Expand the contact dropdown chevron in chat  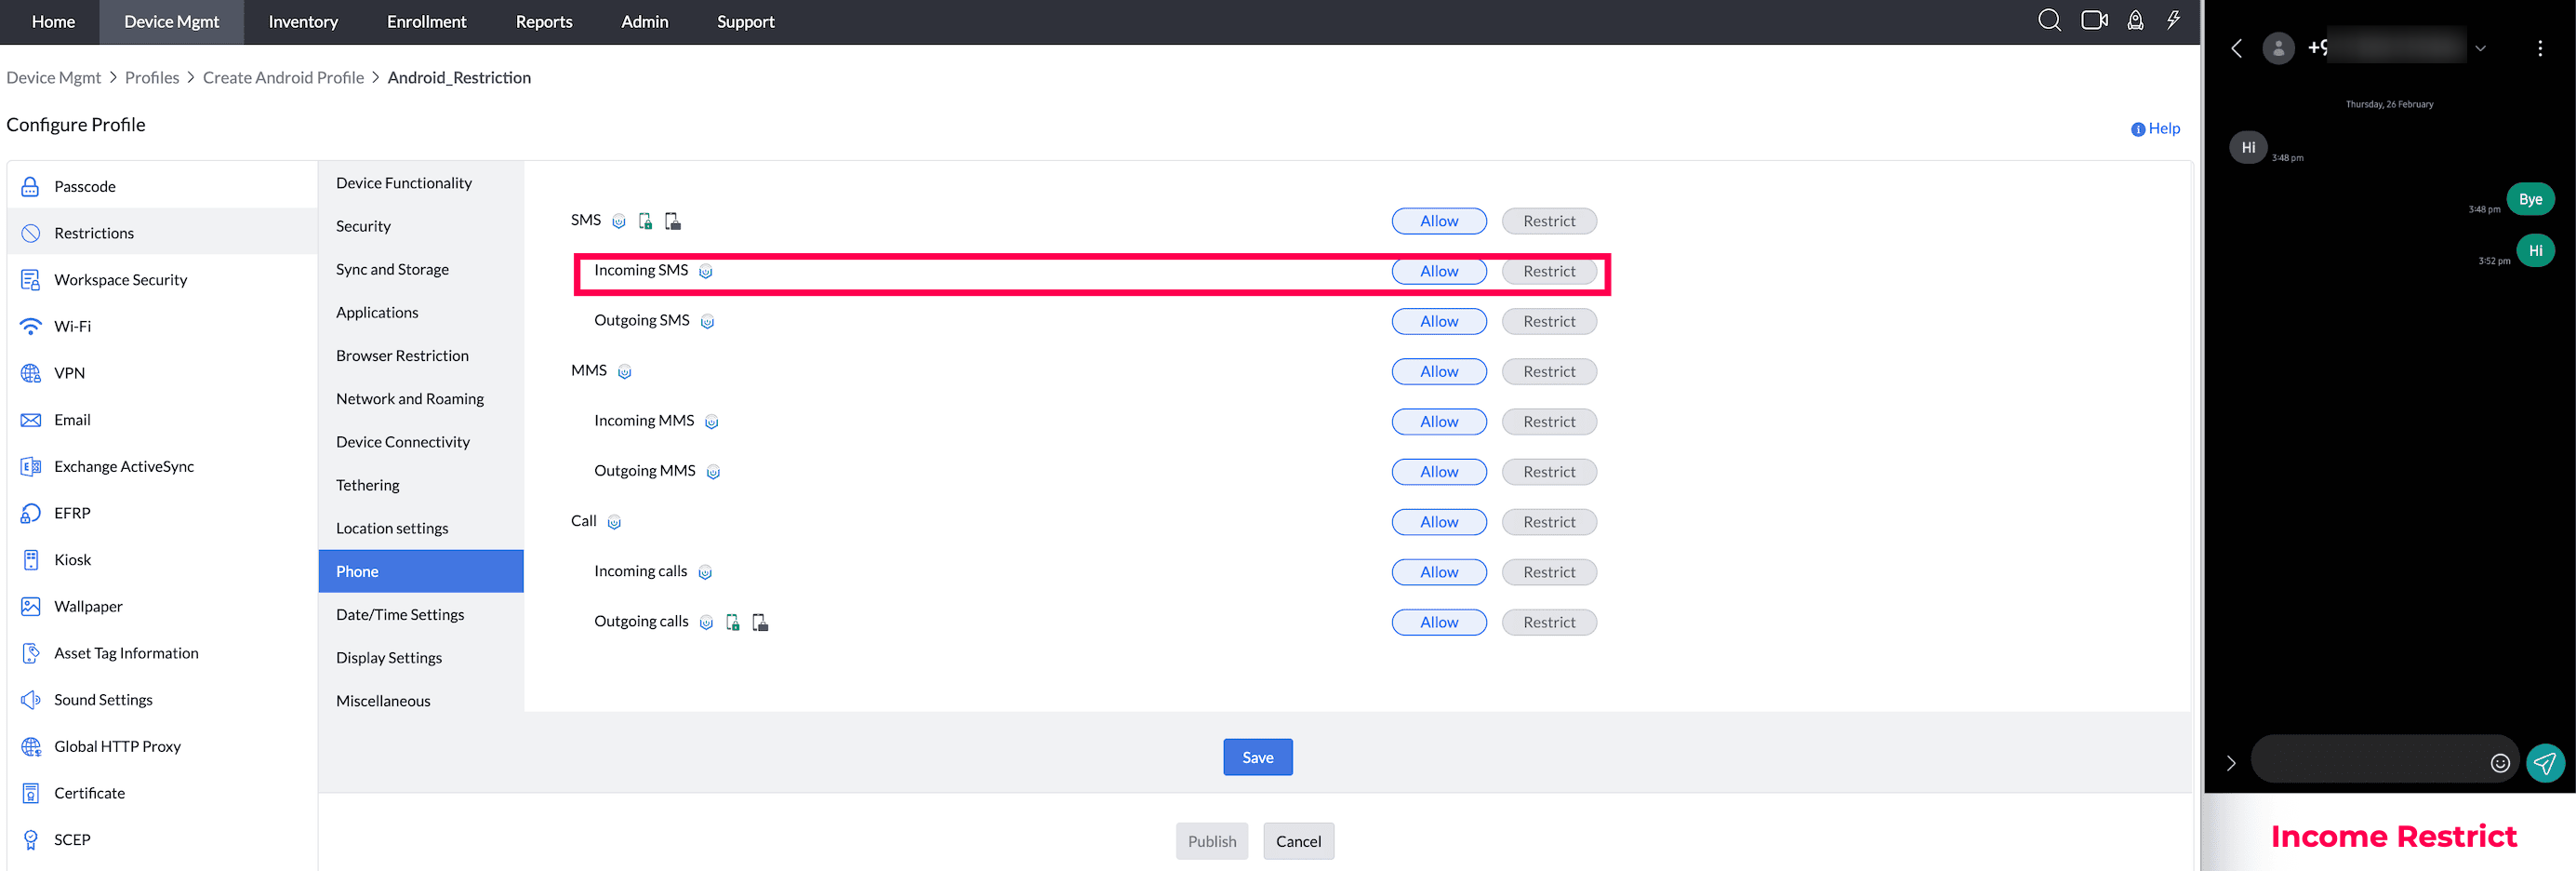click(x=2480, y=48)
